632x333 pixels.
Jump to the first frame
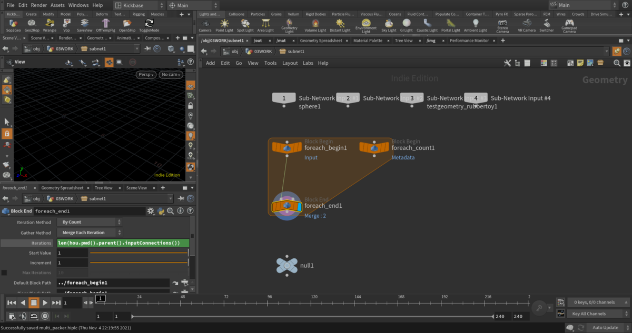click(12, 302)
